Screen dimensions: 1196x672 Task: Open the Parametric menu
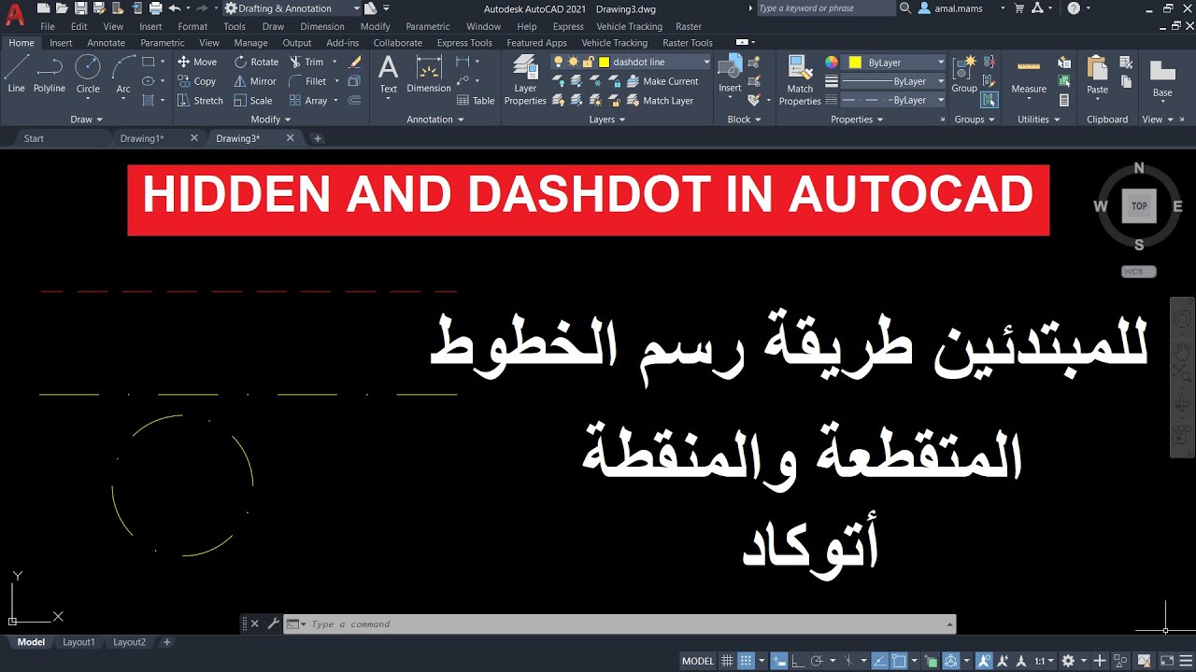[x=428, y=26]
